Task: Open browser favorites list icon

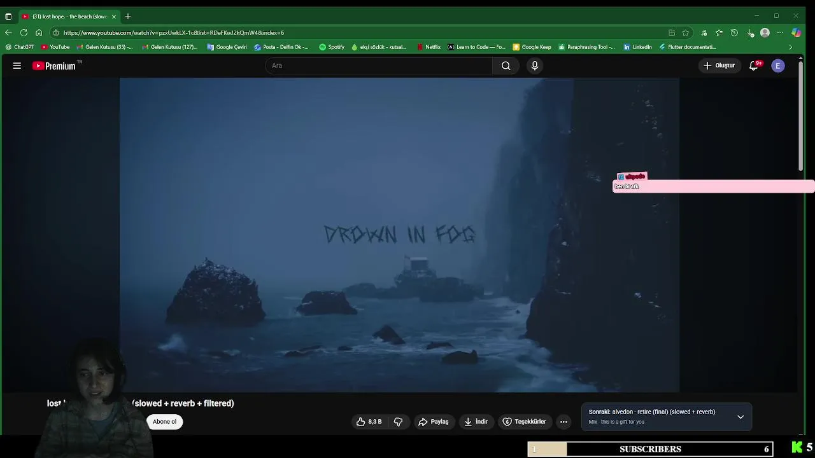Action: click(x=719, y=32)
